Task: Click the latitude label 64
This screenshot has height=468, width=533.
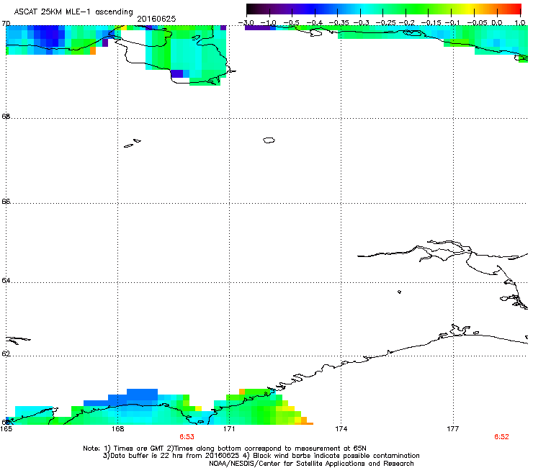Action: click(x=6, y=281)
